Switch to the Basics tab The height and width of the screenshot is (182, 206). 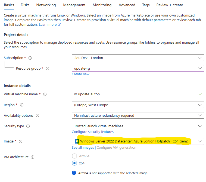9,5
